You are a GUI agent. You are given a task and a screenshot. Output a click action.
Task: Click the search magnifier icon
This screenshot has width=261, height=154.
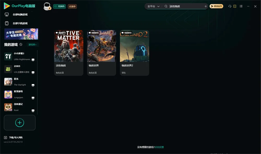[166, 6]
